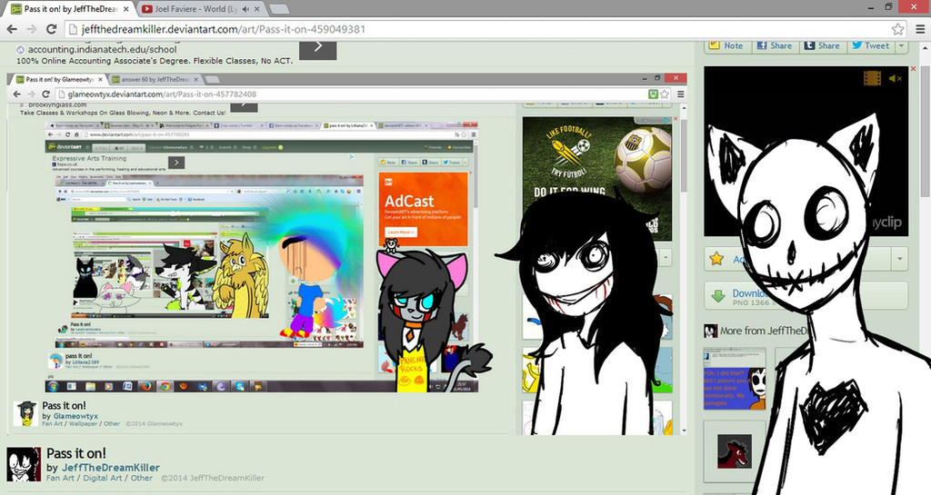Select the answer 60 tab in nested window

155,79
